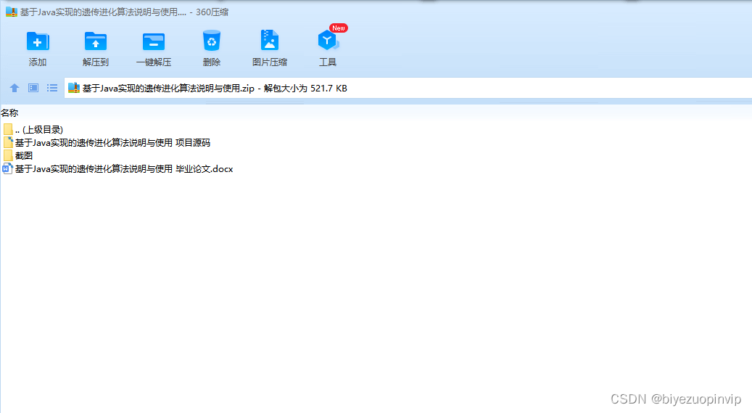Click the 360压缩 app icon in the title bar
This screenshot has height=413, width=752.
pyautogui.click(x=12, y=12)
